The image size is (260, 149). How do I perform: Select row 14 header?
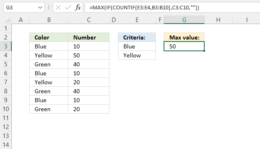coord(6,145)
